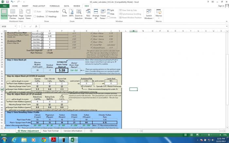Click the Undo arrow icon
Image resolution: width=229 pixels, height=143 pixels.
coord(12,2)
